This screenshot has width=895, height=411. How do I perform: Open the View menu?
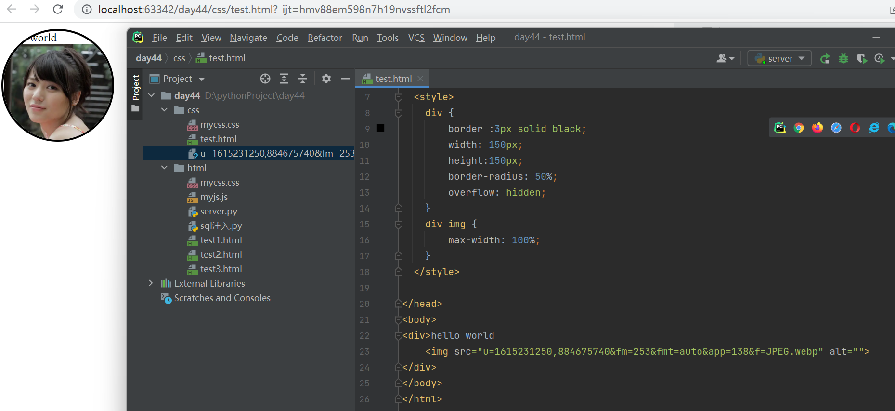(211, 38)
